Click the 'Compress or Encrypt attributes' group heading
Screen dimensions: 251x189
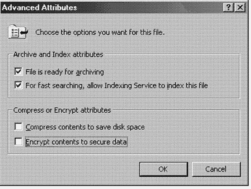[62, 110]
